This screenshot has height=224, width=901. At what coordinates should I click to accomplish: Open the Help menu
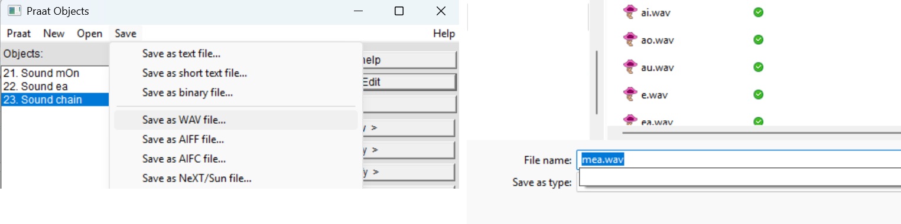coord(444,34)
